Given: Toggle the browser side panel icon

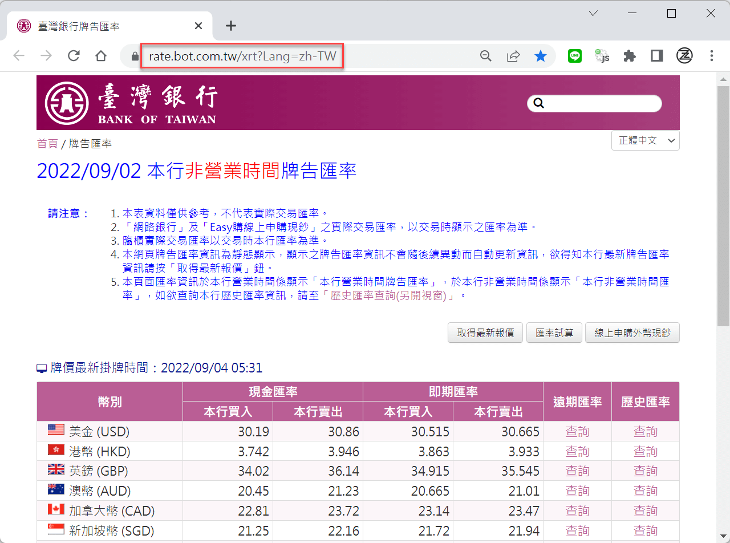Looking at the screenshot, I should 657,56.
